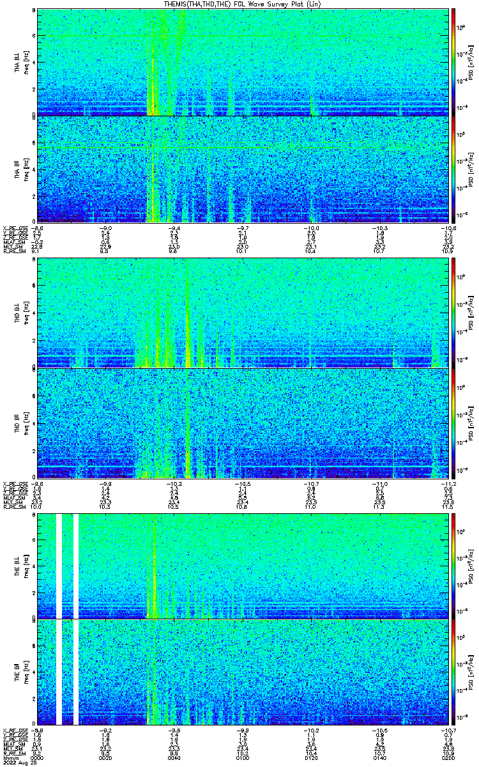The height and width of the screenshot is (767, 479).
Task: Click the PSD color bar beside THD B-parallel
Action: tap(453, 422)
